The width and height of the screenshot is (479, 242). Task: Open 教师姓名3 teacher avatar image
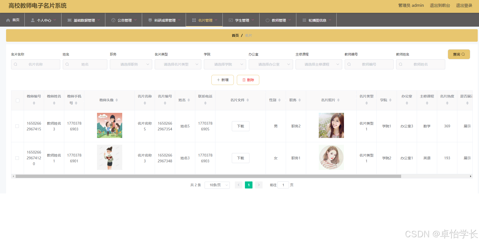pos(110,125)
